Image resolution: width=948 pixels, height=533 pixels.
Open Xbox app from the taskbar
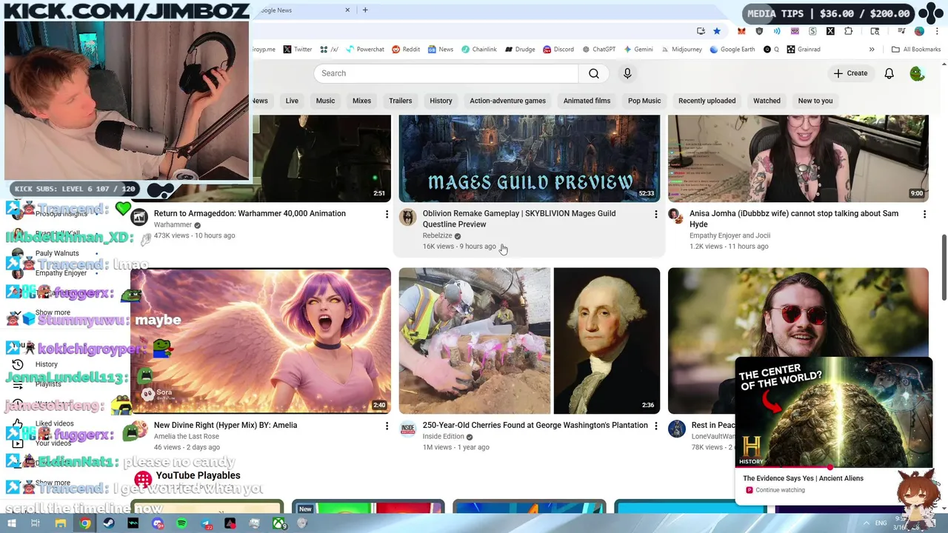click(x=279, y=523)
